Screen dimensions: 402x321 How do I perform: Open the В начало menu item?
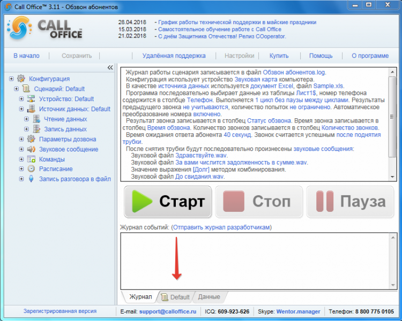(x=26, y=56)
